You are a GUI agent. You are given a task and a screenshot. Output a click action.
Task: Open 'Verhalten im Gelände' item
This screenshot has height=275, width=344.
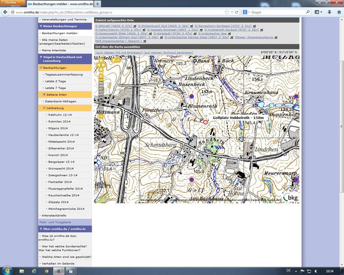tap(58, 263)
